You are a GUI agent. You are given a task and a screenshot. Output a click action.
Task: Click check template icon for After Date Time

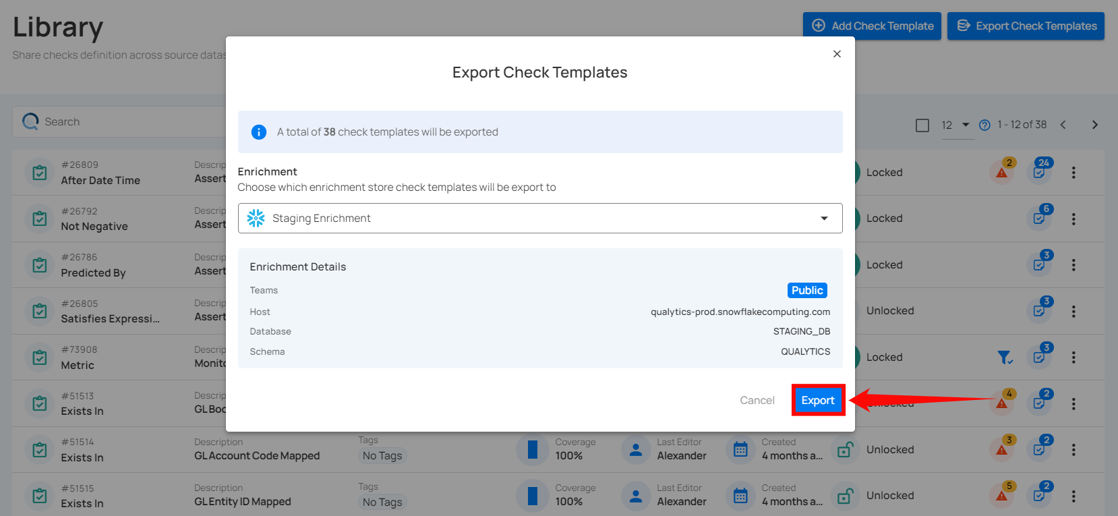[40, 173]
